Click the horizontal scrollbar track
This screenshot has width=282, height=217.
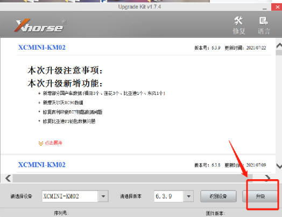click(133, 178)
